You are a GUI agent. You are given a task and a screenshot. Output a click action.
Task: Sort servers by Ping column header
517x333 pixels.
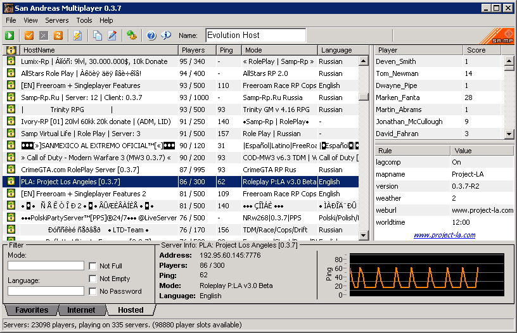click(229, 50)
